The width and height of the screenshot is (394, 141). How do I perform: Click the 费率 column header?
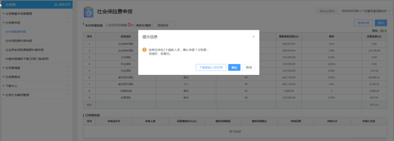point(331,36)
